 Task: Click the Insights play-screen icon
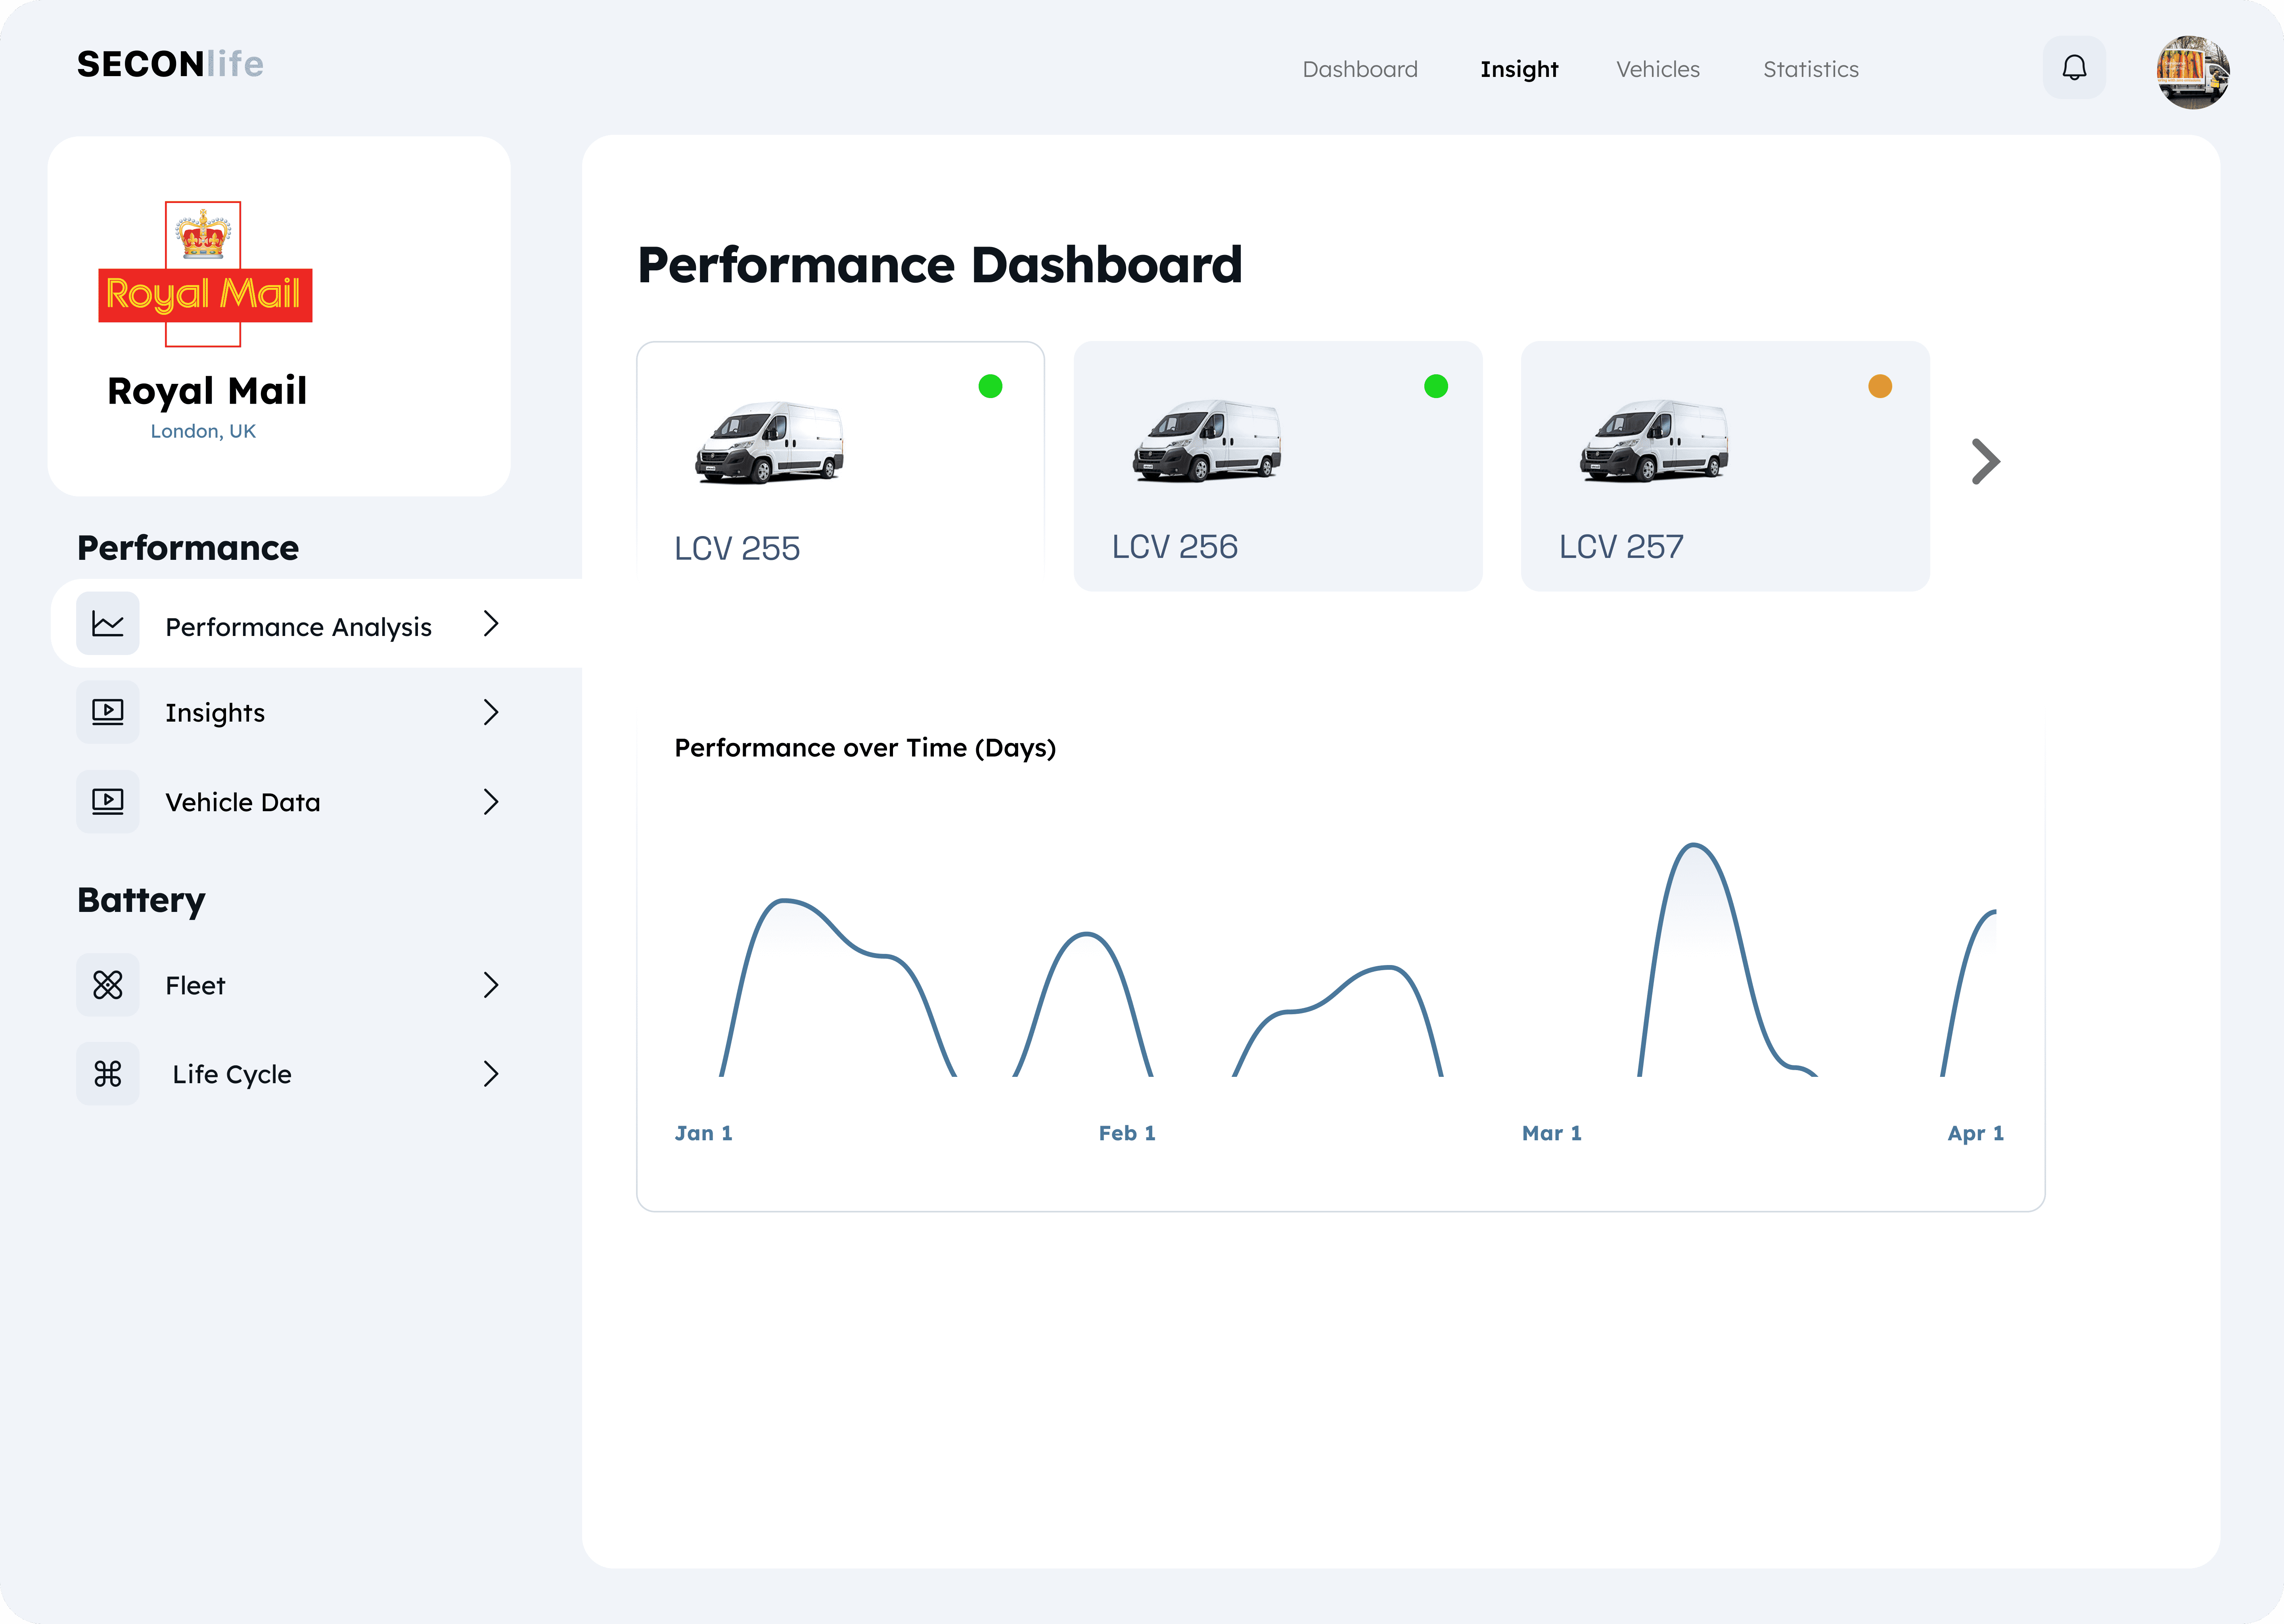(108, 712)
